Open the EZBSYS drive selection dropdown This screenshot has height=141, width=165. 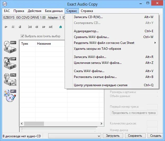point(34,18)
